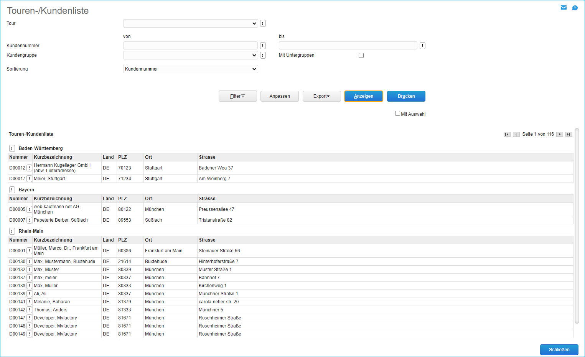Image resolution: width=585 pixels, height=357 pixels.
Task: Click 'Kirchenweg 1' address cell
Action: coord(213,286)
